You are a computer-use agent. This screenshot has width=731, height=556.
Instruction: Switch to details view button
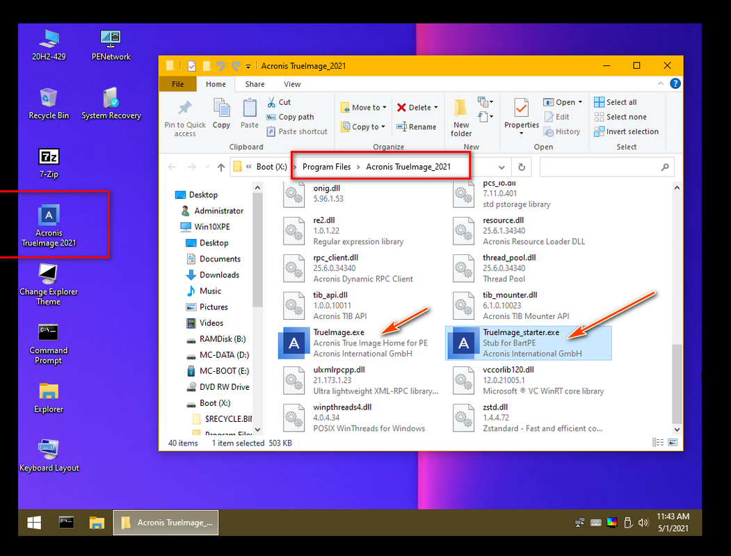pyautogui.click(x=658, y=443)
